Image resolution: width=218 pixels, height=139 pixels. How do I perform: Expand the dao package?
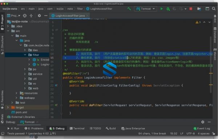point(25,50)
